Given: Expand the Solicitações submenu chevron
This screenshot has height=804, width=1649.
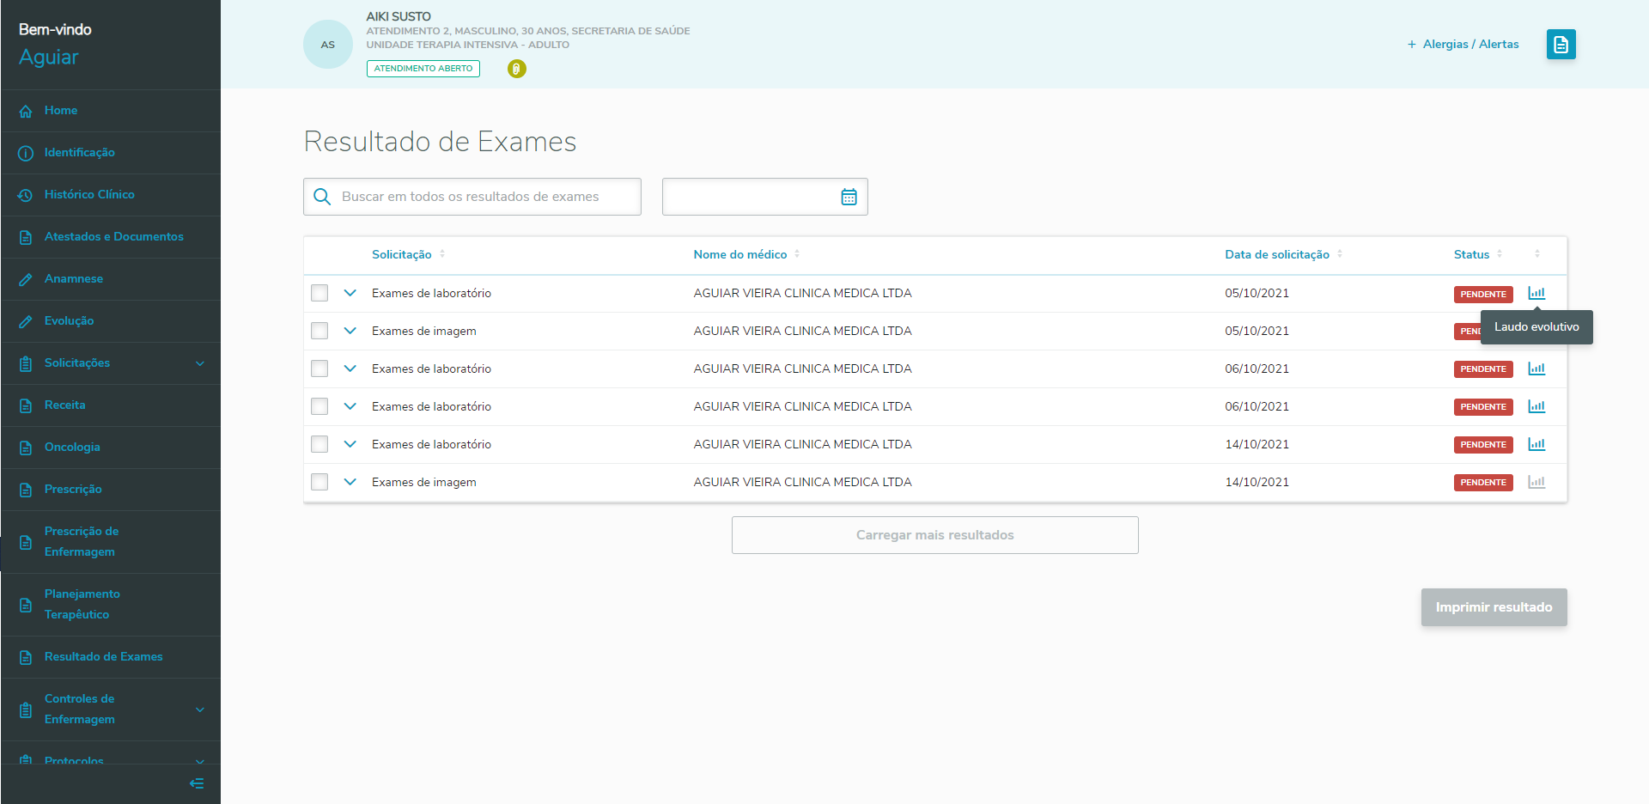Looking at the screenshot, I should pyautogui.click(x=200, y=363).
